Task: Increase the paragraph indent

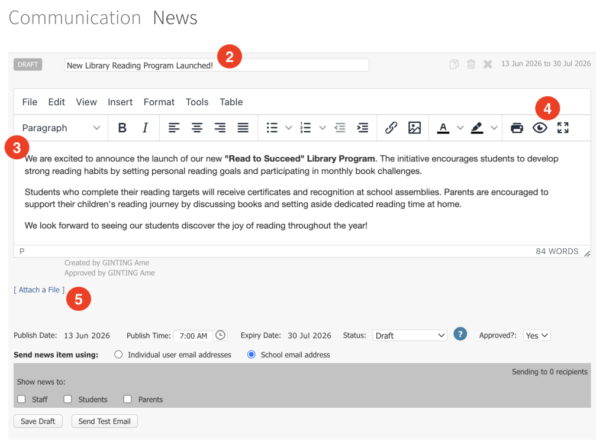Action: coord(363,128)
